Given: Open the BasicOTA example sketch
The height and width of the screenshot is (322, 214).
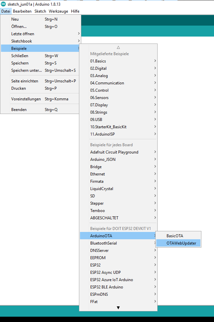Looking at the screenshot, I should point(175,236).
